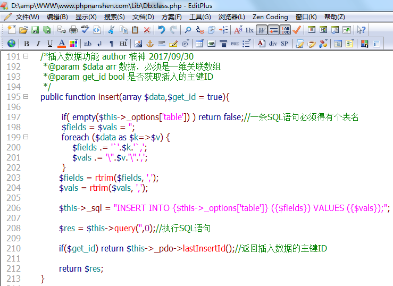Click the PRE preformatted text icon
Screen dimensions: 393x286
[235, 44]
